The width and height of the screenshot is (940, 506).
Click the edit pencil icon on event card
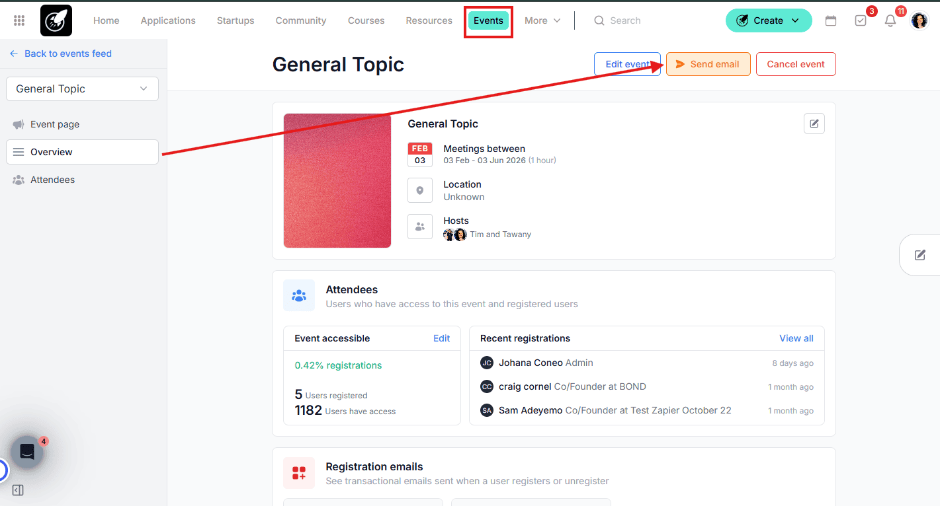814,124
